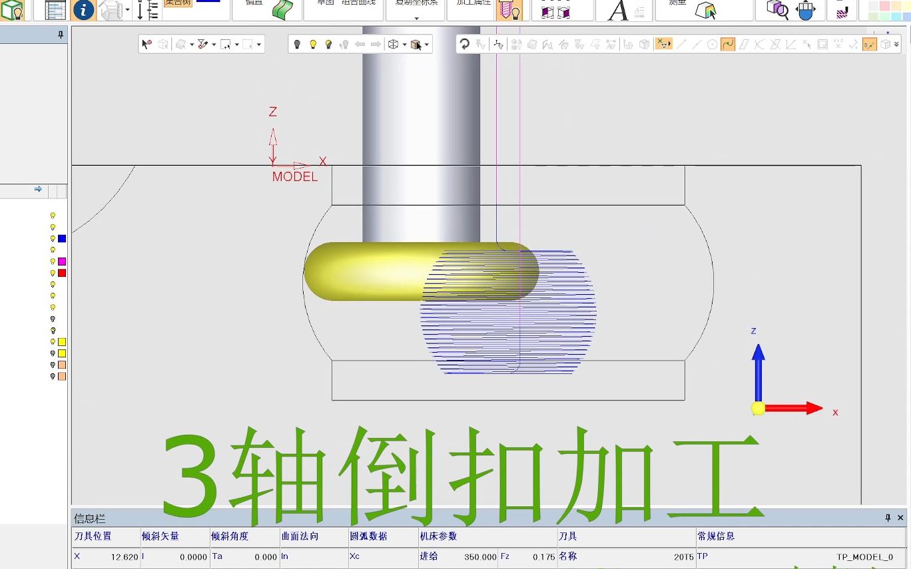Open the shaded cube display dropdown arrow
911x569 pixels.
[427, 45]
